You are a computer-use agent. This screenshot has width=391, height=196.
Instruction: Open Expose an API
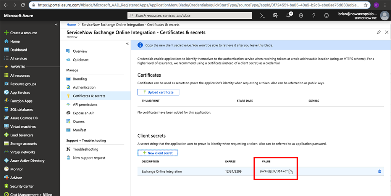[x=80, y=113]
